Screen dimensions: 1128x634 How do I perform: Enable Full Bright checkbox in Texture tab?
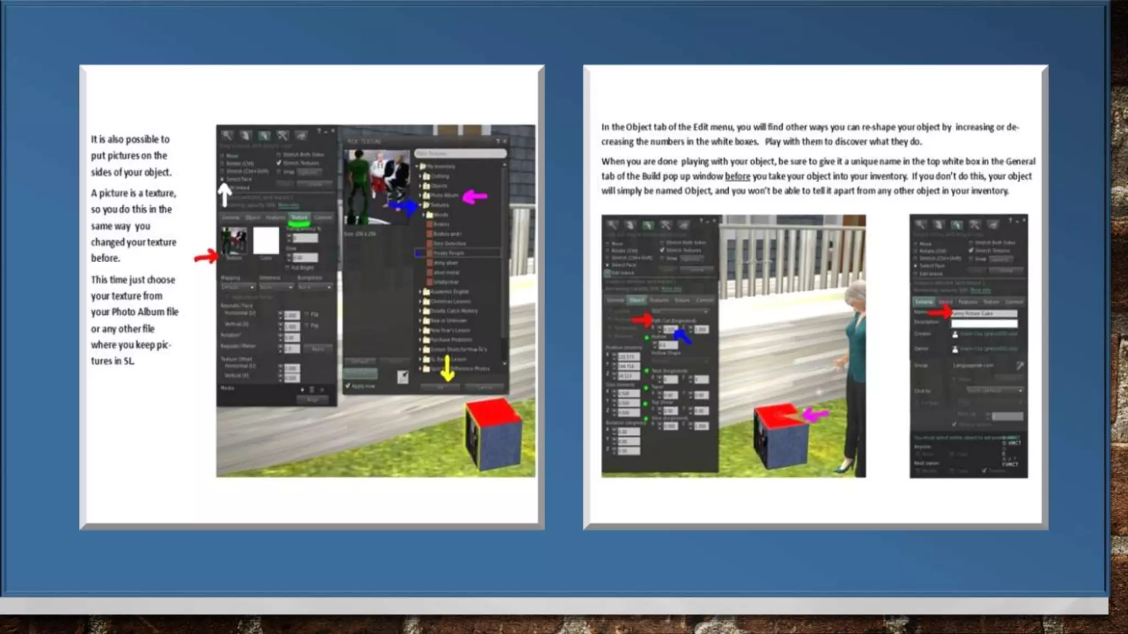tap(288, 267)
